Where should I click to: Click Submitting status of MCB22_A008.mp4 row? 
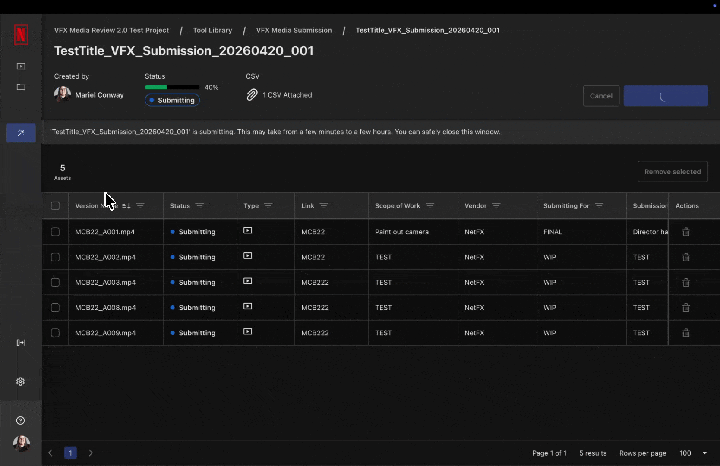pos(193,308)
